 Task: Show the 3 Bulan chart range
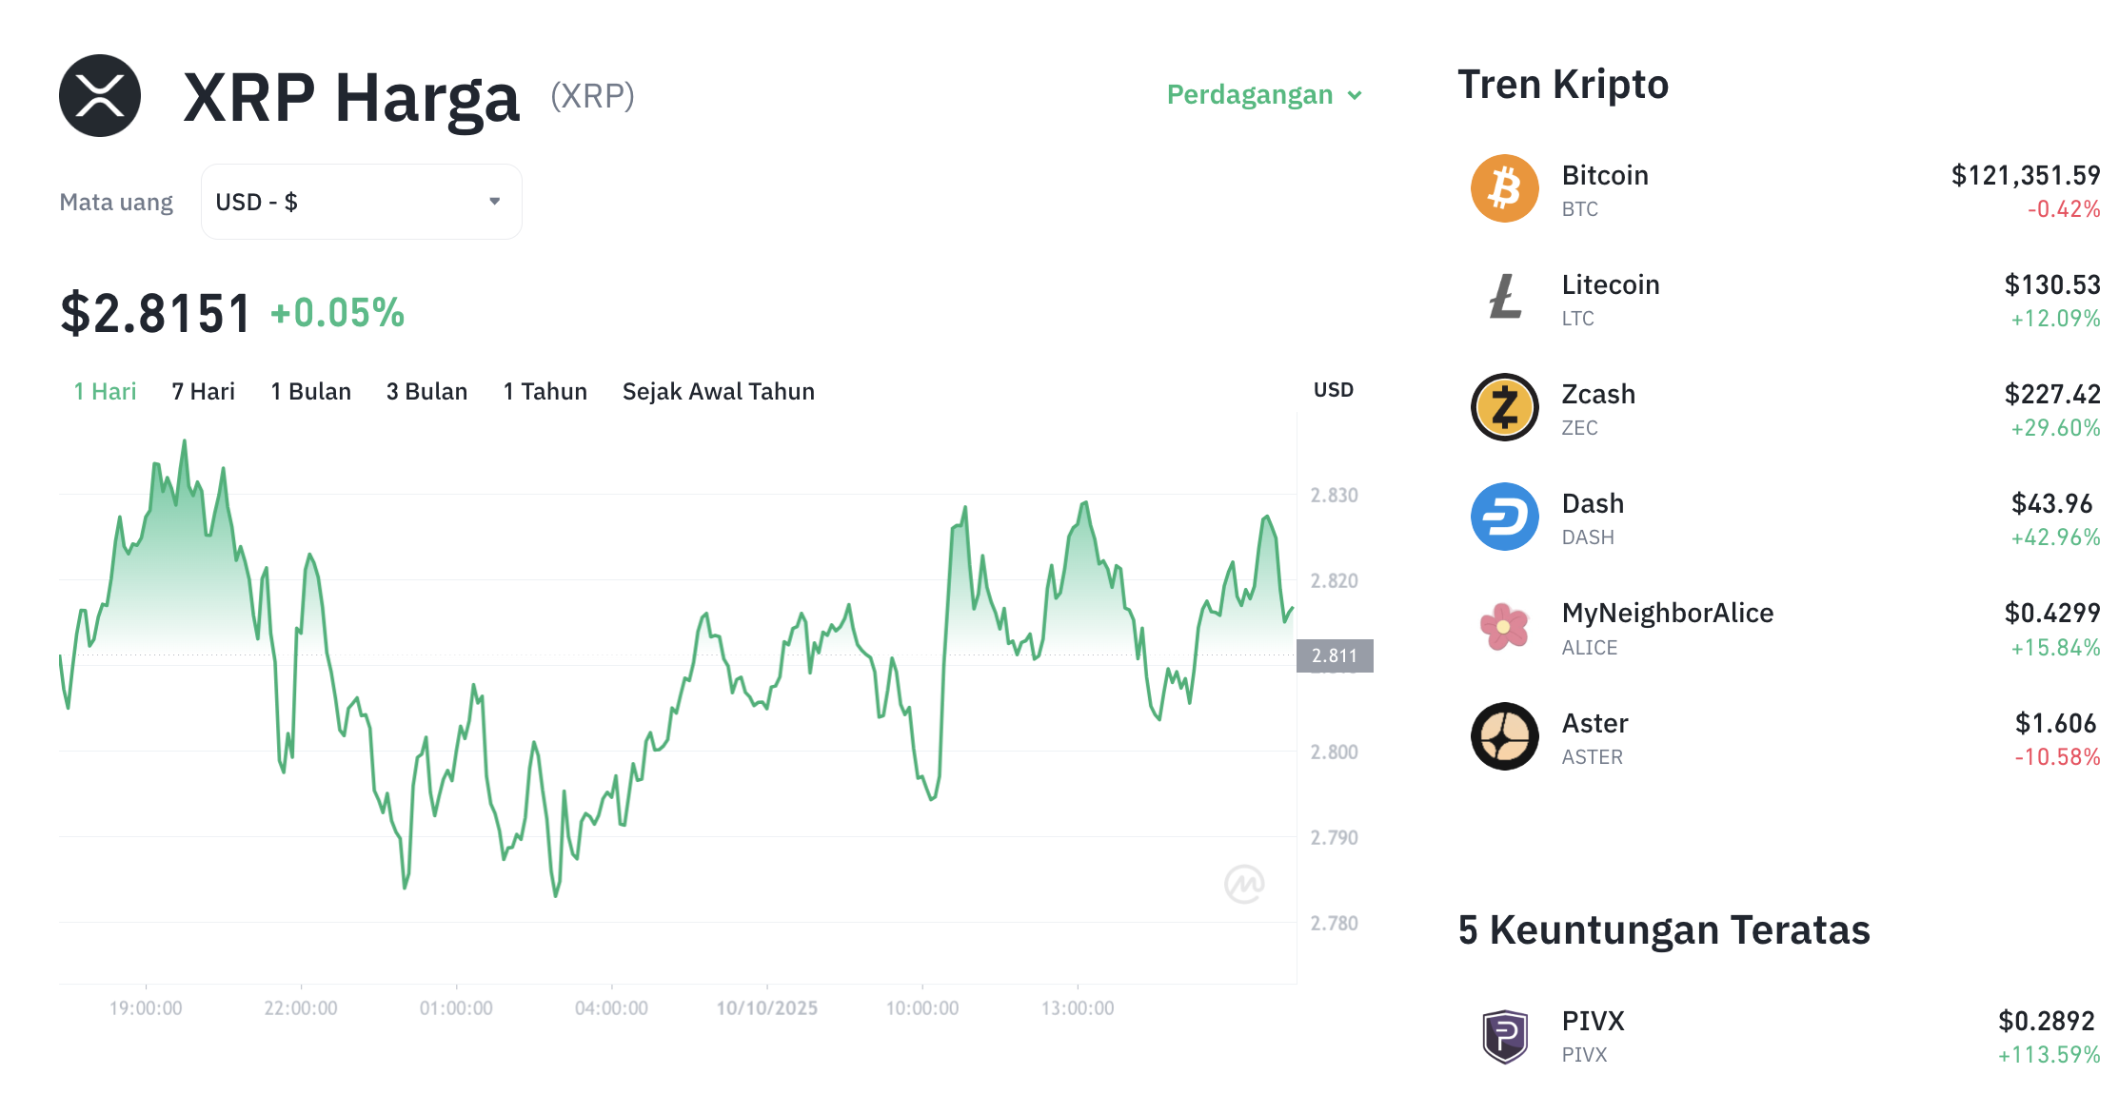coord(426,392)
